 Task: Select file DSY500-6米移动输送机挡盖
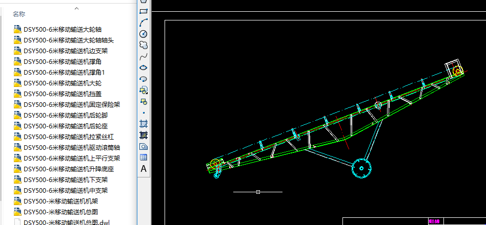pos(63,94)
